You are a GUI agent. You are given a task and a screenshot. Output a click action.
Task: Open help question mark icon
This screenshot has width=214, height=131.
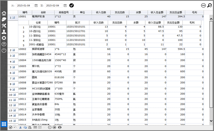pyautogui.click(x=4, y=44)
